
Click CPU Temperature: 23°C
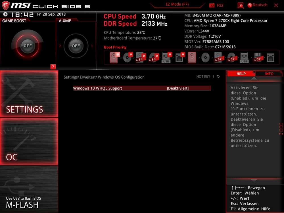(125, 33)
